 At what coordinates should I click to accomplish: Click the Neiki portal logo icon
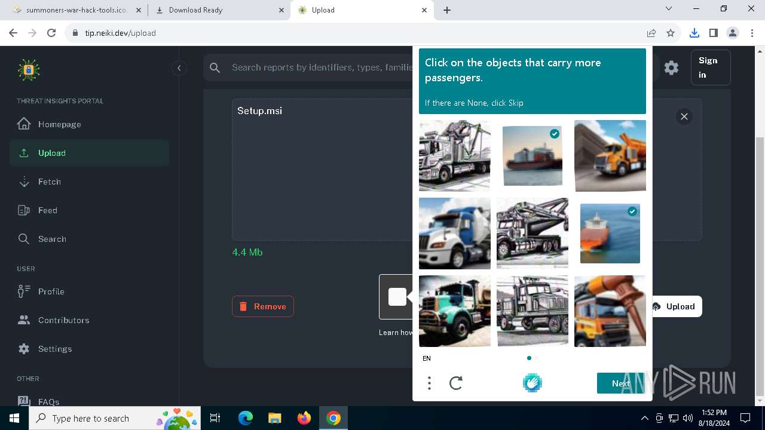29,70
